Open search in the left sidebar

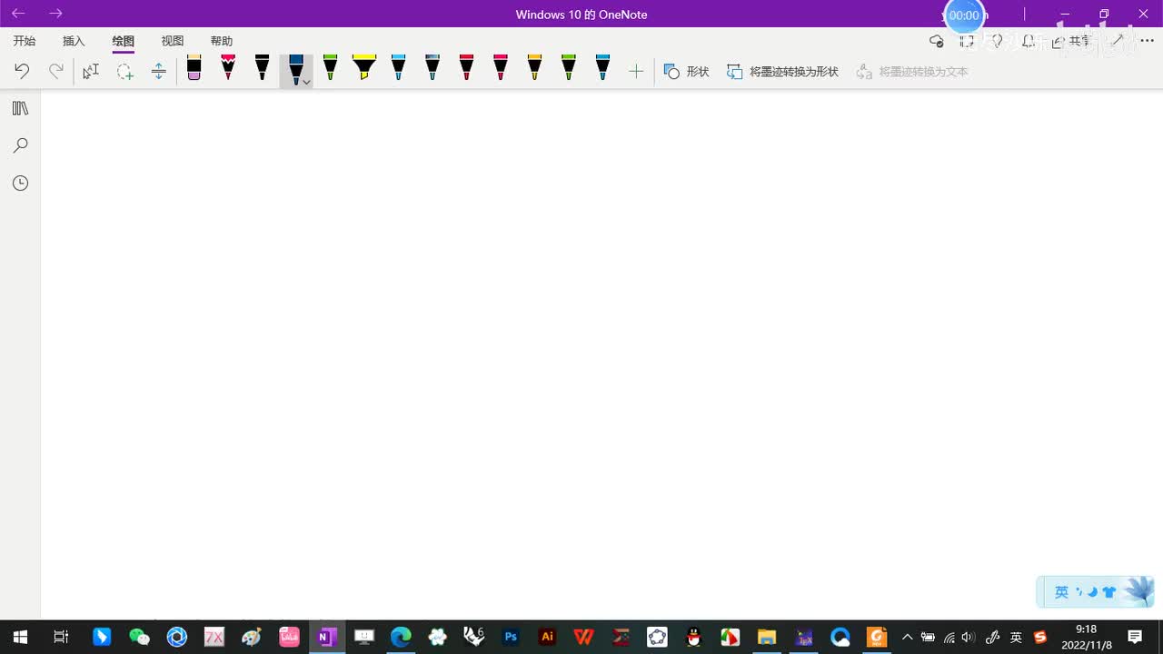20,145
